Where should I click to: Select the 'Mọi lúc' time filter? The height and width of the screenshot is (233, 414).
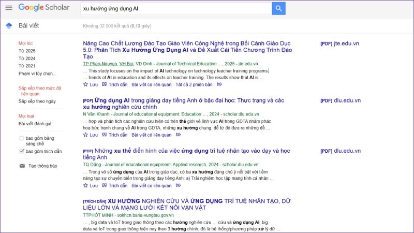point(25,43)
